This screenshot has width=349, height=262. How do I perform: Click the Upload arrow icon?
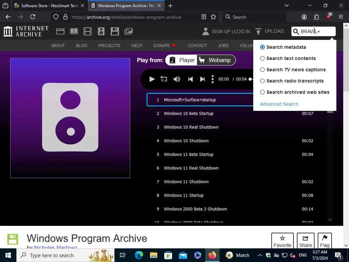(x=258, y=31)
